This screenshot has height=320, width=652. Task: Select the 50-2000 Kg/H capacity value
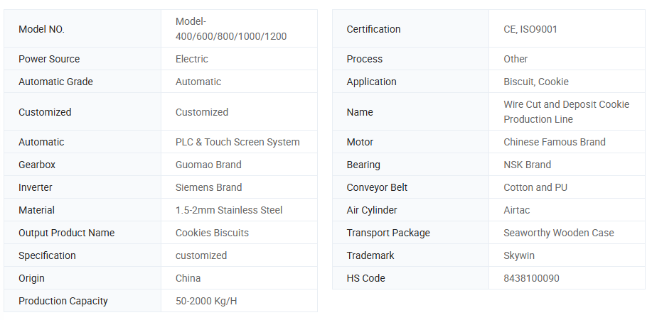coord(206,301)
